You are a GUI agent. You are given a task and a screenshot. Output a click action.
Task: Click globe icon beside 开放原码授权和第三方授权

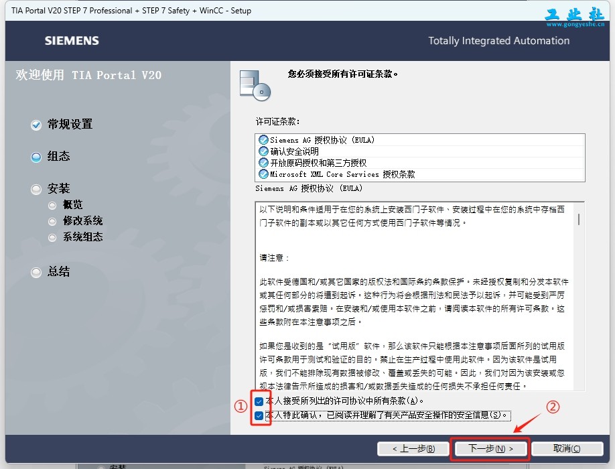click(x=263, y=163)
